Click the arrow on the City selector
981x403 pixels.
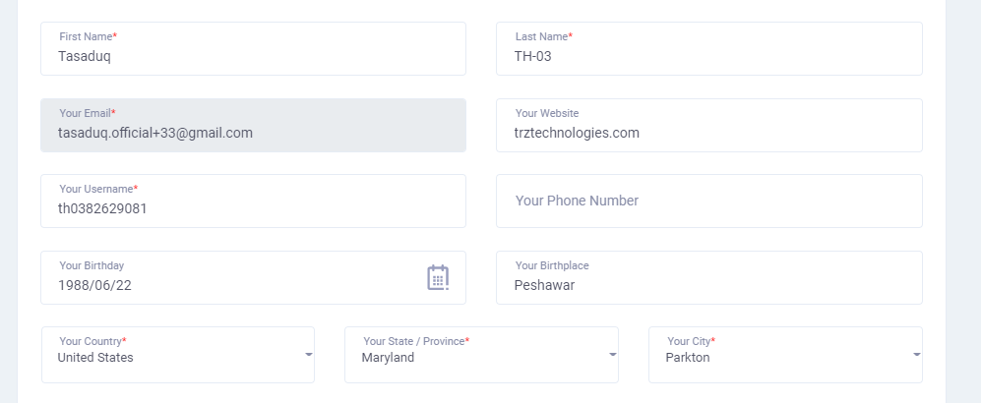point(917,354)
